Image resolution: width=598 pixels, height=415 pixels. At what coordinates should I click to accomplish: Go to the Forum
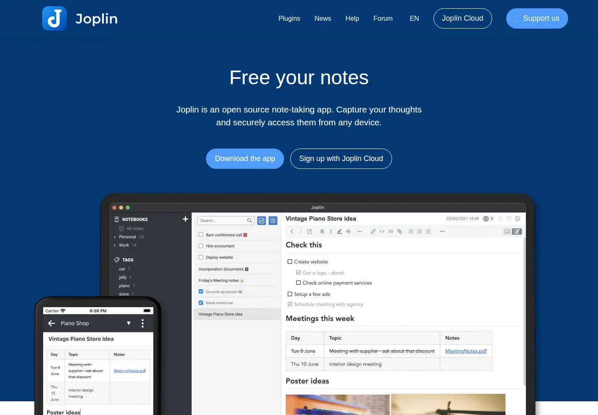pos(383,18)
